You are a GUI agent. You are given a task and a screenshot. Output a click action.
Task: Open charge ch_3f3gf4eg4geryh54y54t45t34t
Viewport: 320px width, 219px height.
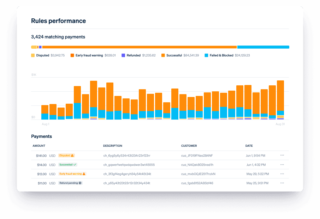point(127,174)
